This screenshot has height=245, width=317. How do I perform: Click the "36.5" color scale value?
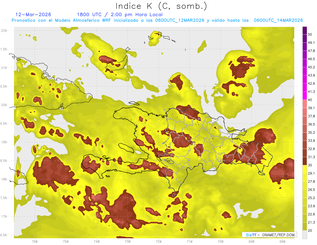pos(311,124)
